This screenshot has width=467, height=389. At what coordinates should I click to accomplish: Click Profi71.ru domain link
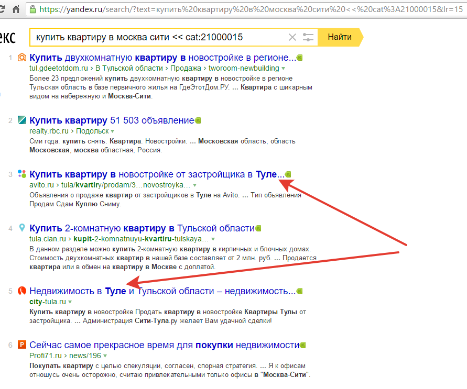click(46, 355)
